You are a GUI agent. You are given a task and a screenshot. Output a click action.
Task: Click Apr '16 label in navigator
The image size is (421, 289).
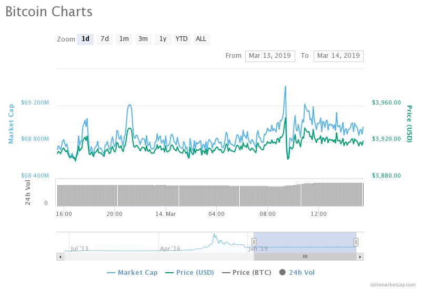pos(170,249)
